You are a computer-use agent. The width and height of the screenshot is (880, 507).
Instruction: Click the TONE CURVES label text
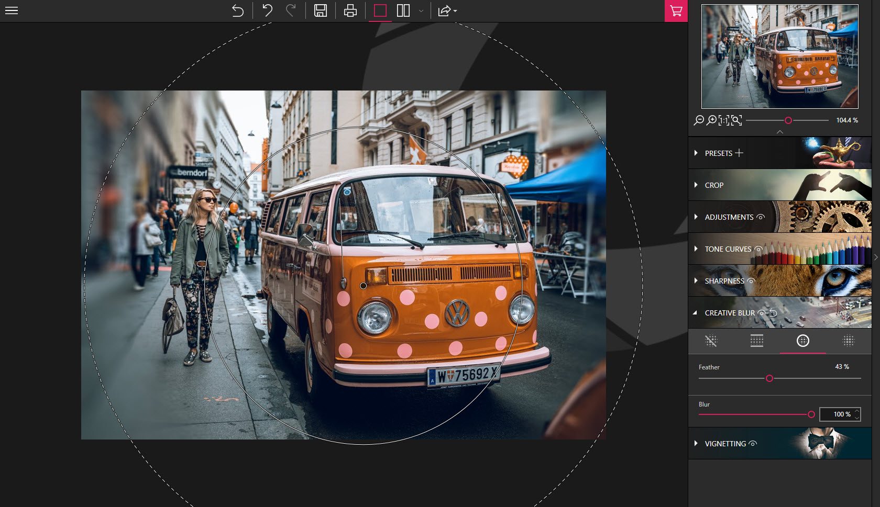pyautogui.click(x=728, y=249)
